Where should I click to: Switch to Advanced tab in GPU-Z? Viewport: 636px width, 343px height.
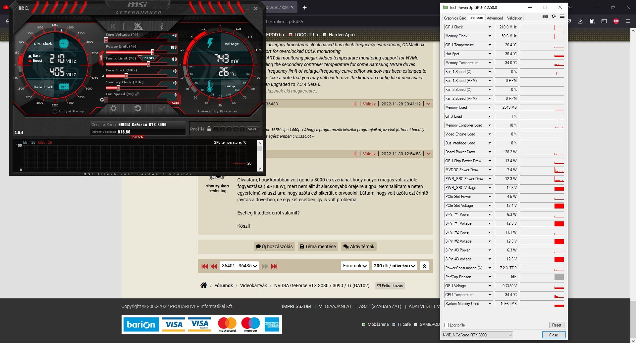tap(495, 18)
